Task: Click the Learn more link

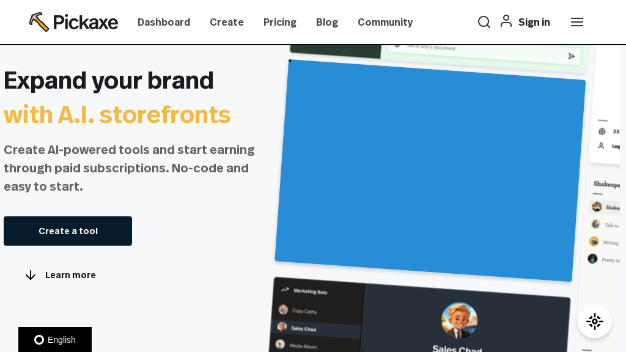Action: 70,275
